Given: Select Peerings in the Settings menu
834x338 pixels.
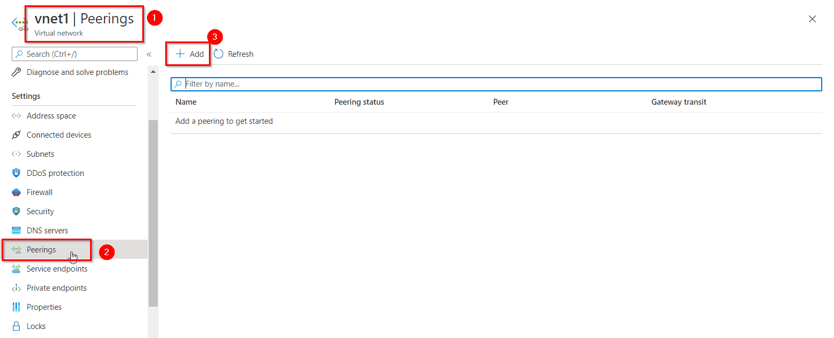Looking at the screenshot, I should click(x=40, y=249).
